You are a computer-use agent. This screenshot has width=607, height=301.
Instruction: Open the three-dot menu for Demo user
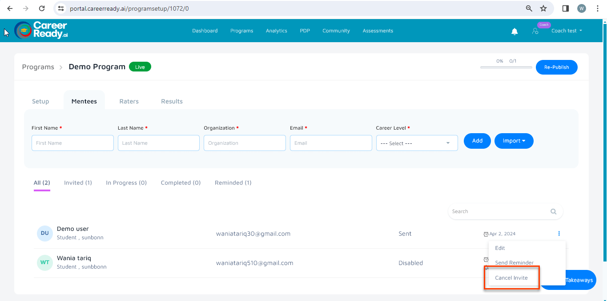pyautogui.click(x=559, y=234)
